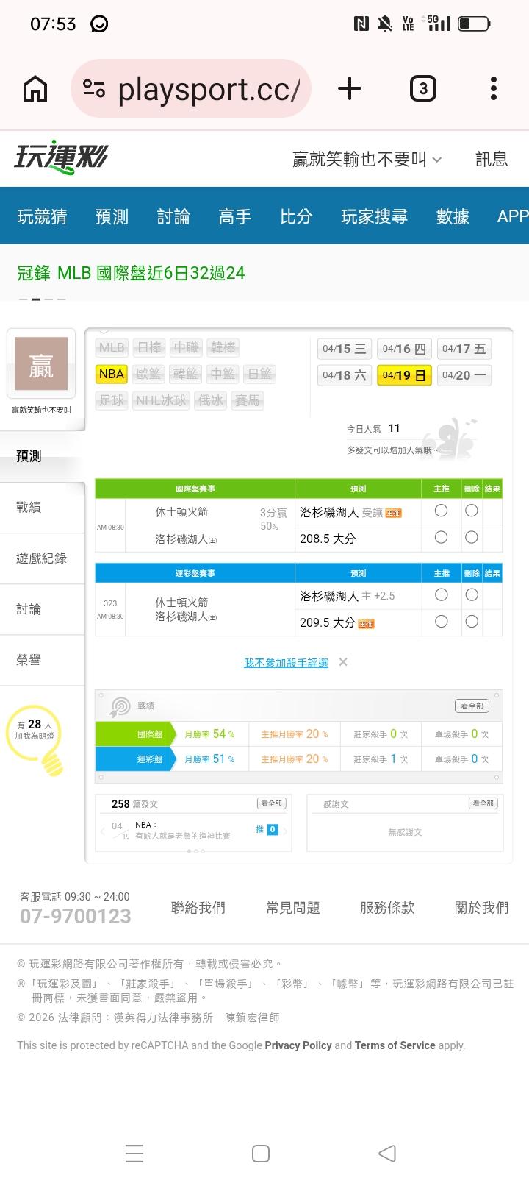The image size is (529, 1186).
Task: Open the browser three-dot menu
Action: point(493,89)
